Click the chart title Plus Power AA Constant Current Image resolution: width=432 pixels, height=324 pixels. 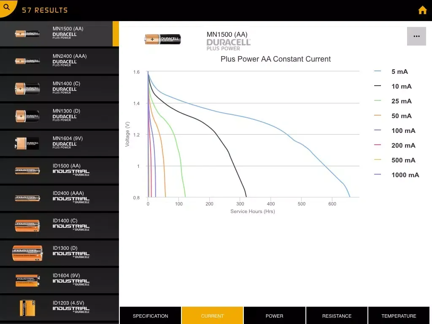275,59
